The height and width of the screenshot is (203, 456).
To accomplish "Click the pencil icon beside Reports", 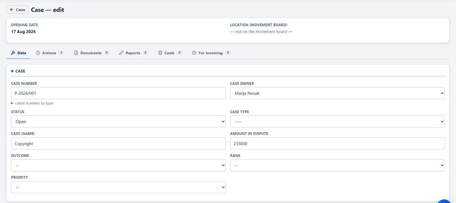I will coord(121,53).
